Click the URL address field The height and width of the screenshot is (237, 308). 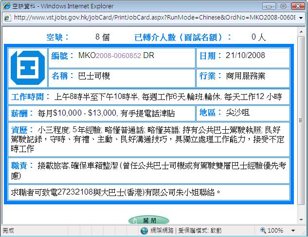(x=155, y=18)
